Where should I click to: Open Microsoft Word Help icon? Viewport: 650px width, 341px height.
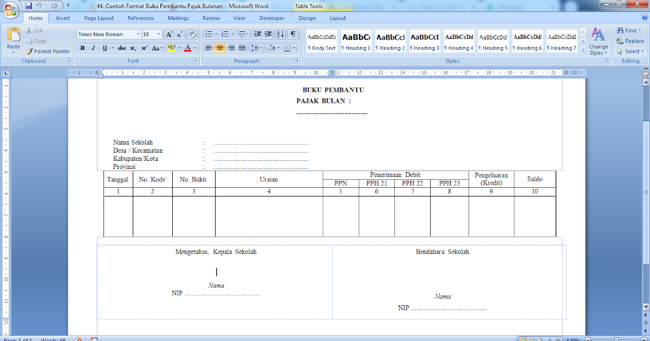point(643,18)
